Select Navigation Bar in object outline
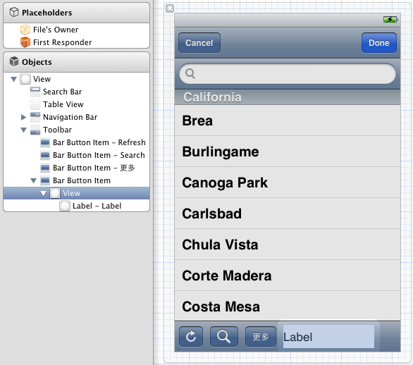Image resolution: width=413 pixels, height=365 pixels. click(76, 117)
